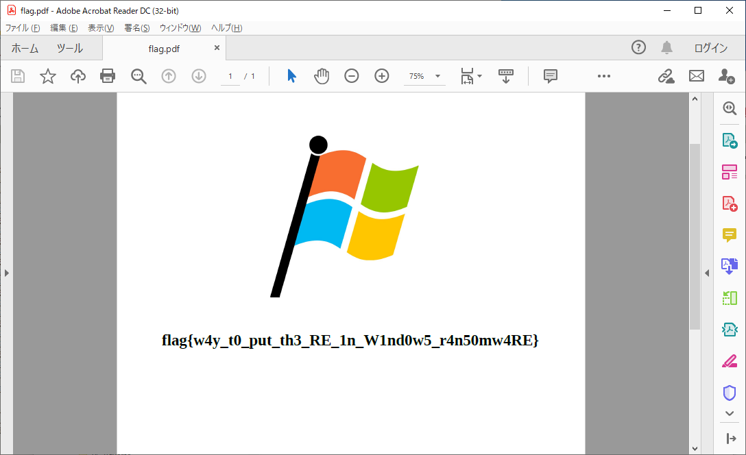Add the file to starred (star icon)

[47, 76]
